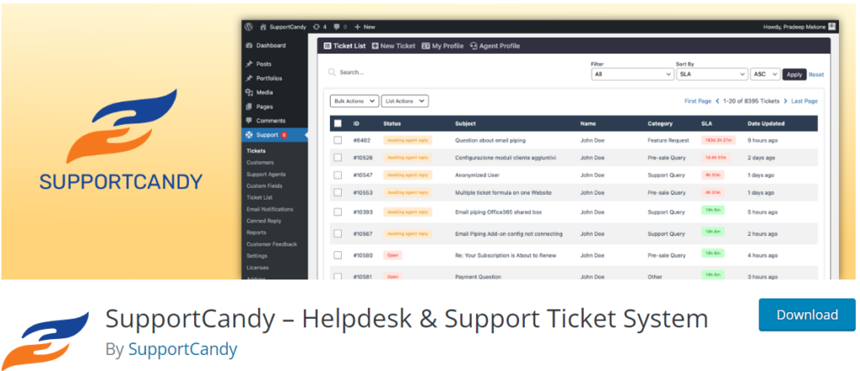
Task: Open Reports submenu item
Action: click(x=256, y=233)
